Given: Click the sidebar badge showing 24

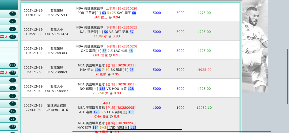Looking at the screenshot, I should (x=13, y=119).
